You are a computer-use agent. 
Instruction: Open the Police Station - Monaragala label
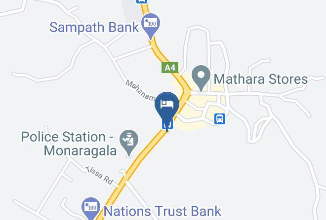[x=68, y=144]
